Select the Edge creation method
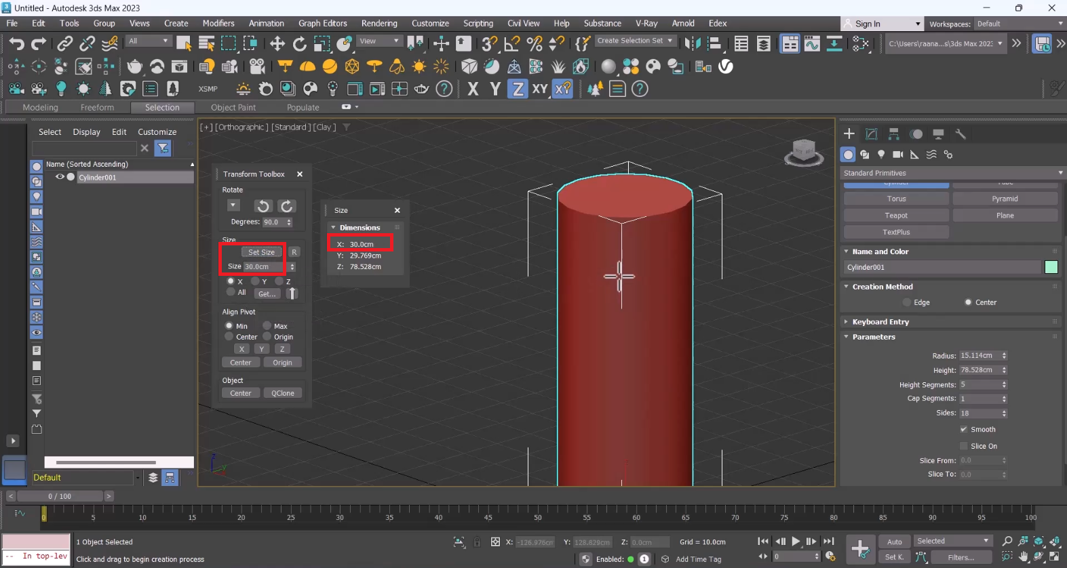 click(907, 302)
